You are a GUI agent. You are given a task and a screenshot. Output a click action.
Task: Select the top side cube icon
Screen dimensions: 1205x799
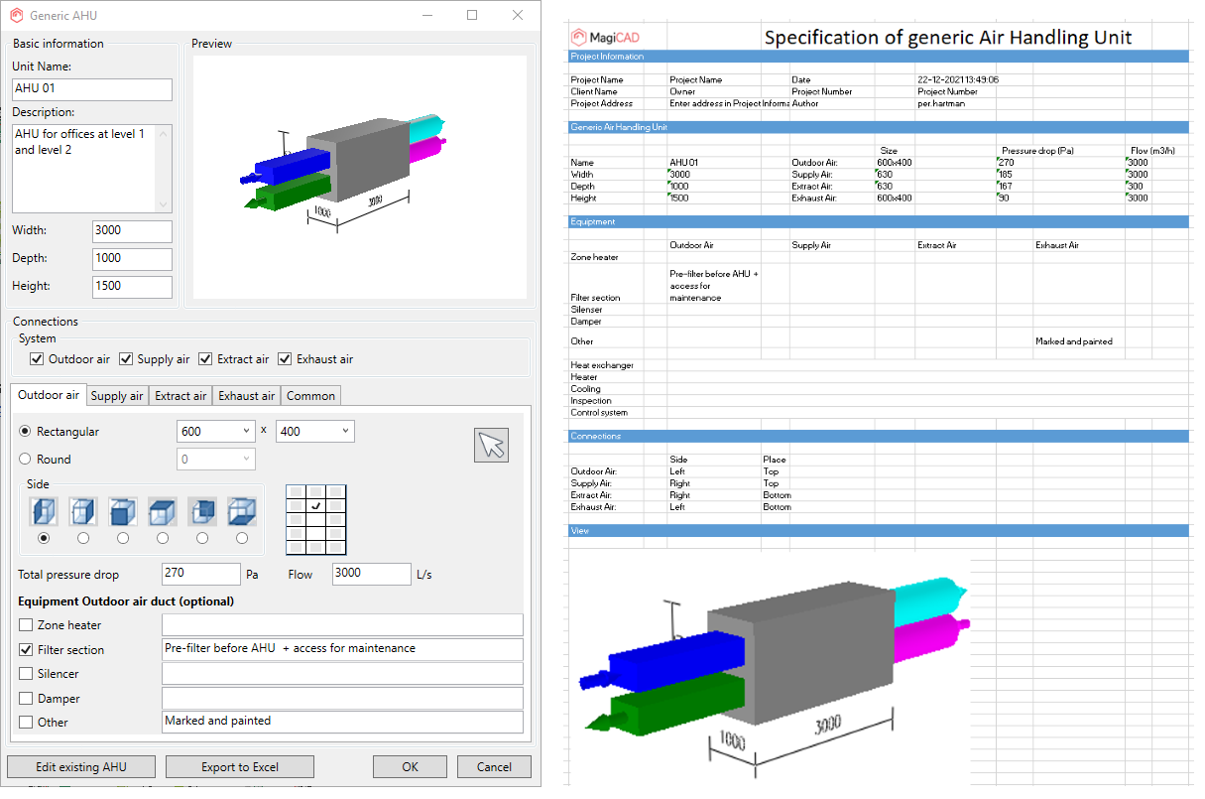pos(163,512)
